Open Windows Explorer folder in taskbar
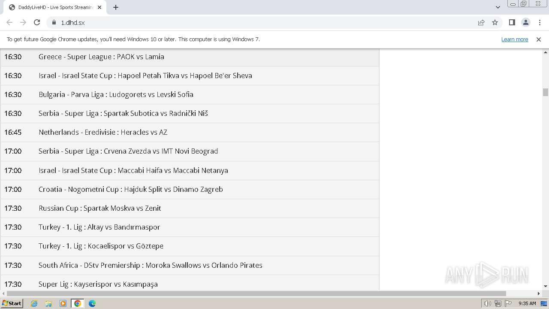Image resolution: width=549 pixels, height=309 pixels. click(48, 303)
